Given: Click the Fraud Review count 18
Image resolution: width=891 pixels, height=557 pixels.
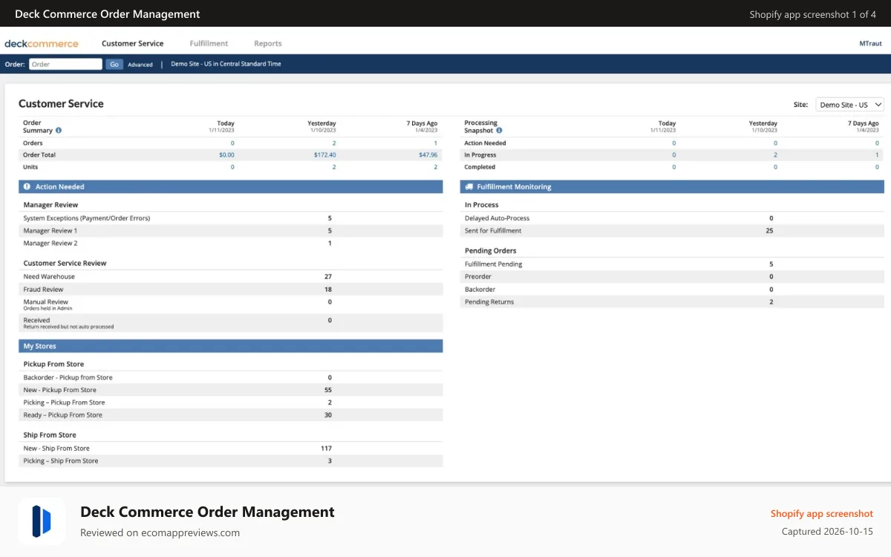Looking at the screenshot, I should (x=328, y=290).
